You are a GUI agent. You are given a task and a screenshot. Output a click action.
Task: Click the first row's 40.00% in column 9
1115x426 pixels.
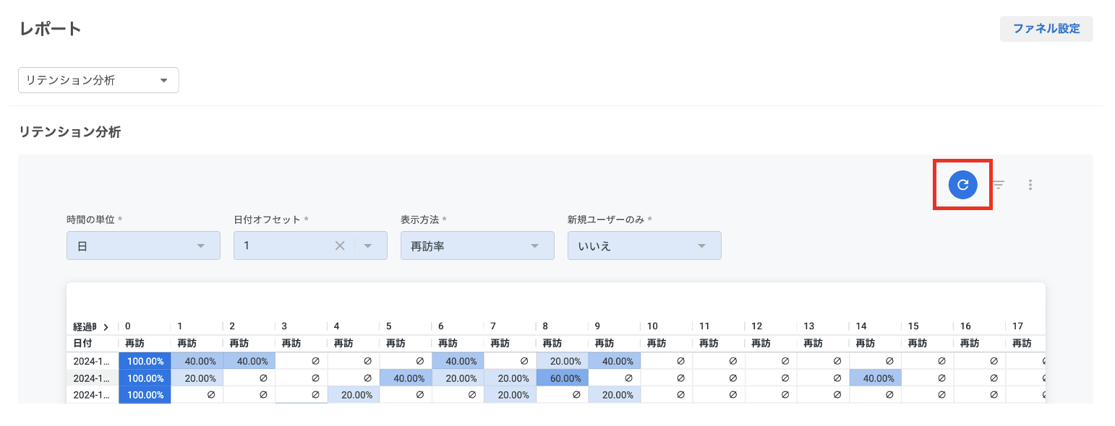pos(615,361)
